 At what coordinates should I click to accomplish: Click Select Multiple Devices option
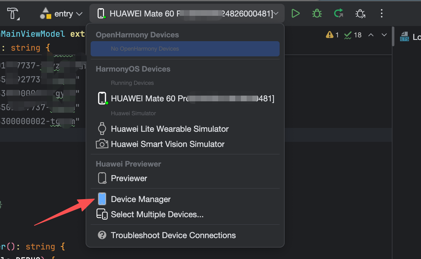click(157, 214)
